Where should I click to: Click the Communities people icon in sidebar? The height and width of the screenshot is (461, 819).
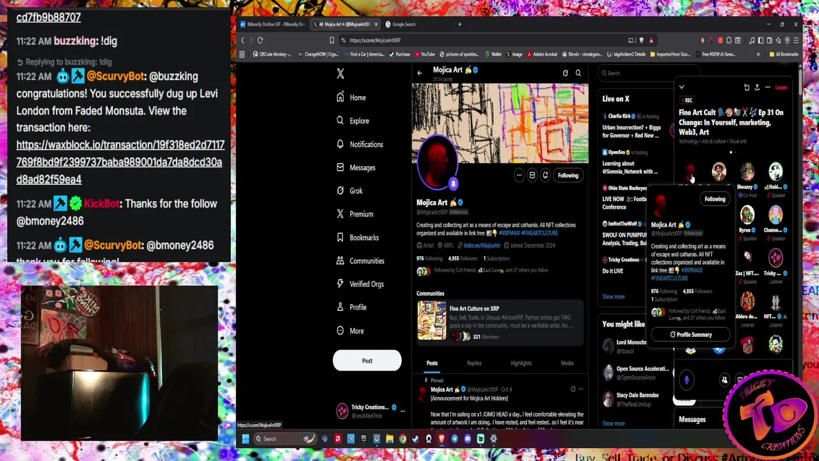point(340,261)
